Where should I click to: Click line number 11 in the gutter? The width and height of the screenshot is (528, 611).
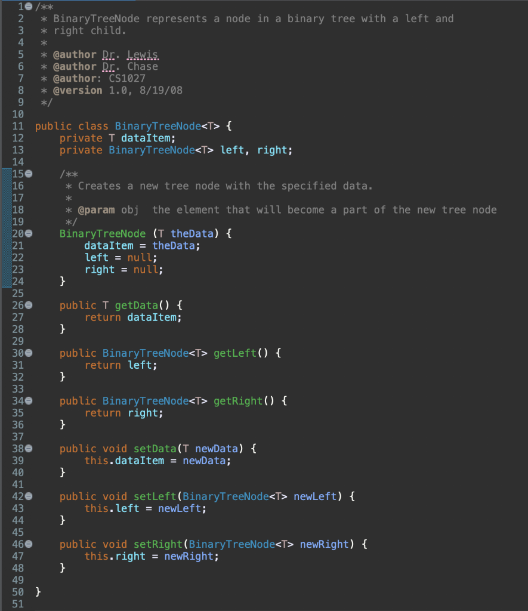[x=17, y=126]
